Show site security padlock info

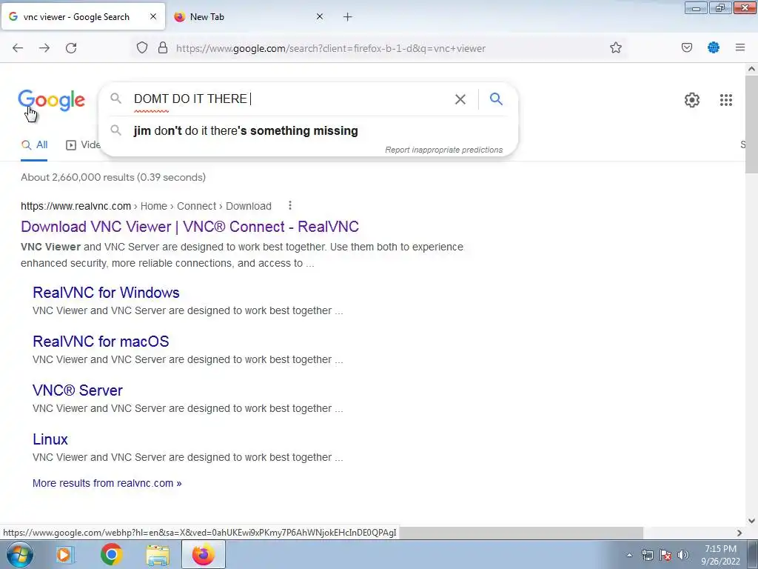coord(163,48)
